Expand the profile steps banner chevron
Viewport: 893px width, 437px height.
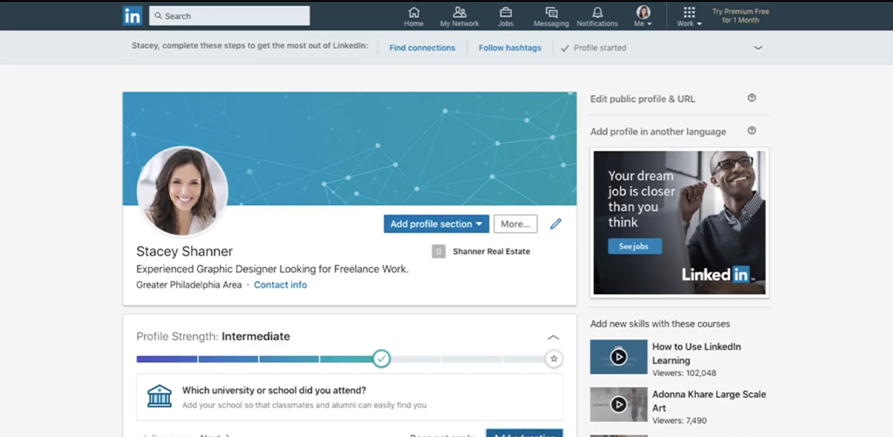[758, 48]
